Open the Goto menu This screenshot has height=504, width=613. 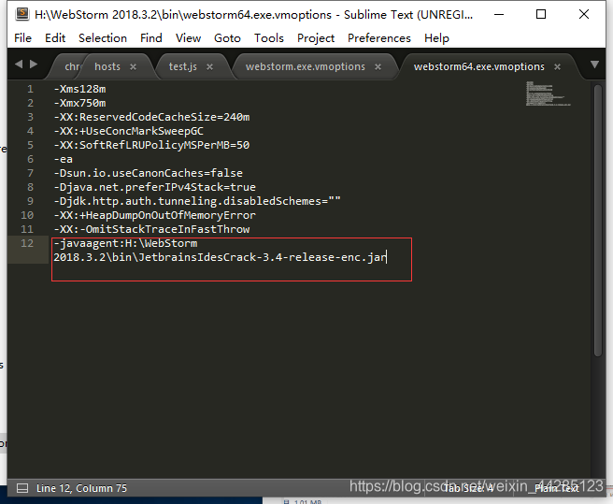coord(227,38)
